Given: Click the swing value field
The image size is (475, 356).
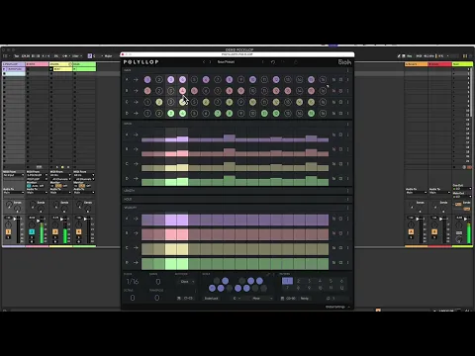Looking at the screenshot, I should click(158, 282).
